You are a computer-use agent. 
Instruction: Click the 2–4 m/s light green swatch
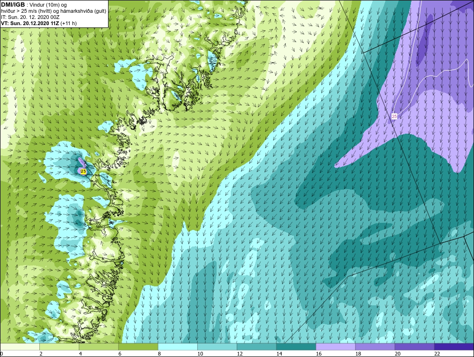(x=59, y=347)
